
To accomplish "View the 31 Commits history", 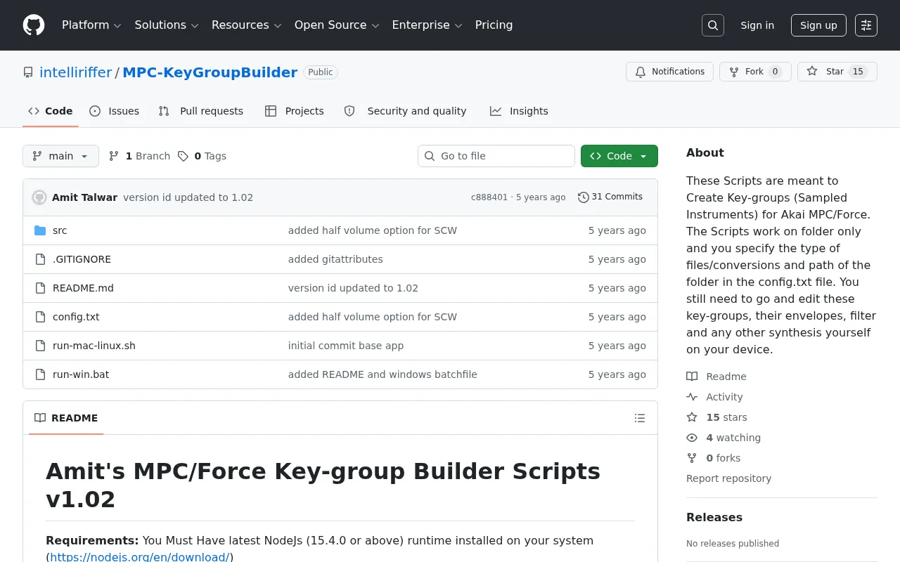I will coord(610,197).
